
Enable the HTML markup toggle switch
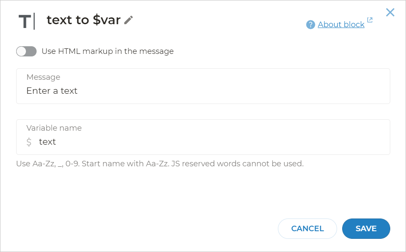coord(26,51)
